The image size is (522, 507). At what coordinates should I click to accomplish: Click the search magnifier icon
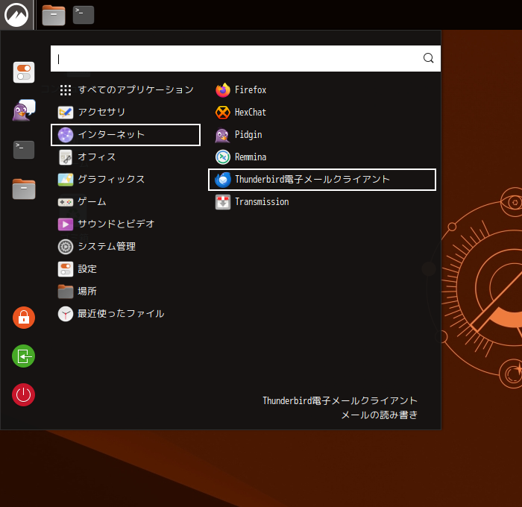(429, 58)
